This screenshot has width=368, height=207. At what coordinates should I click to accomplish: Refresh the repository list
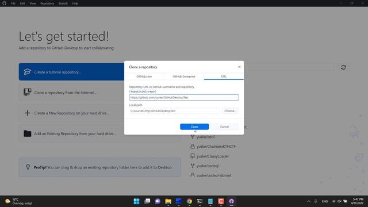[x=343, y=67]
